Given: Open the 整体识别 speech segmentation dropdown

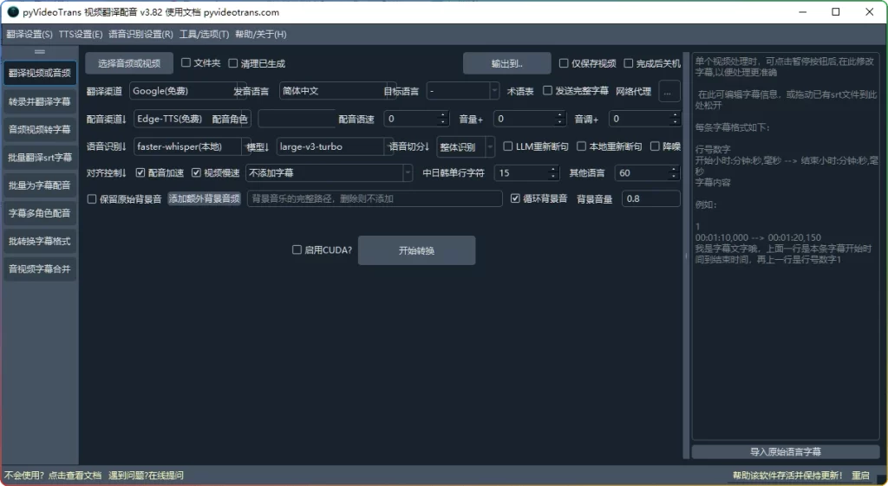Looking at the screenshot, I should (x=490, y=146).
